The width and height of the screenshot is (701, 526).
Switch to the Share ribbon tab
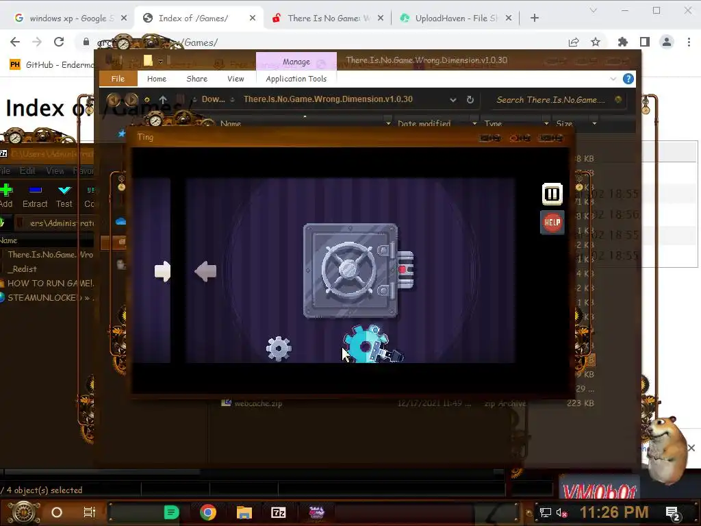click(x=196, y=79)
